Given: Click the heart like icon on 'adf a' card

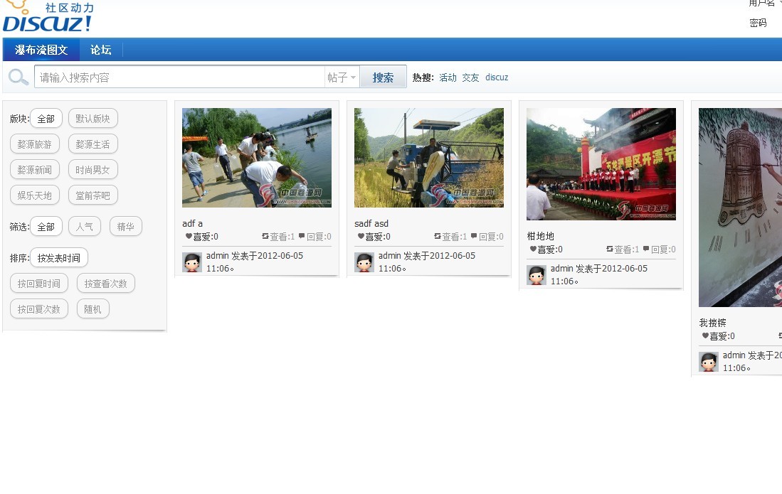Looking at the screenshot, I should 189,236.
